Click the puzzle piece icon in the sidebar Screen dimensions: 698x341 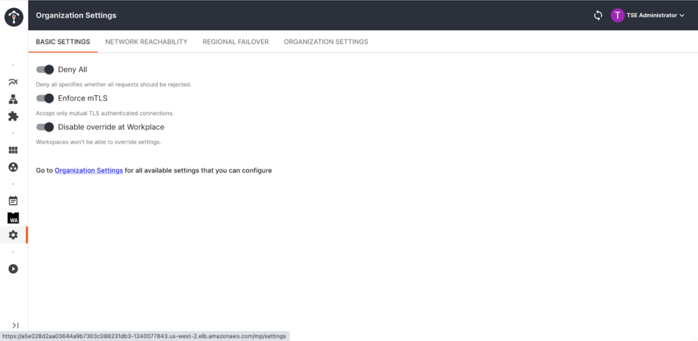coord(13,116)
